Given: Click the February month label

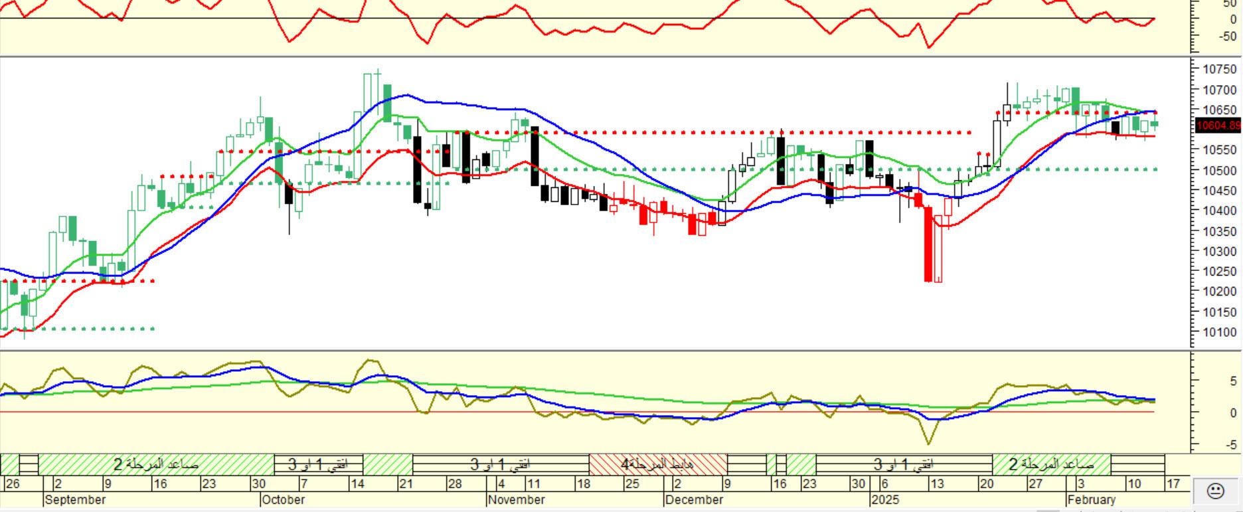Looking at the screenshot, I should point(1092,499).
